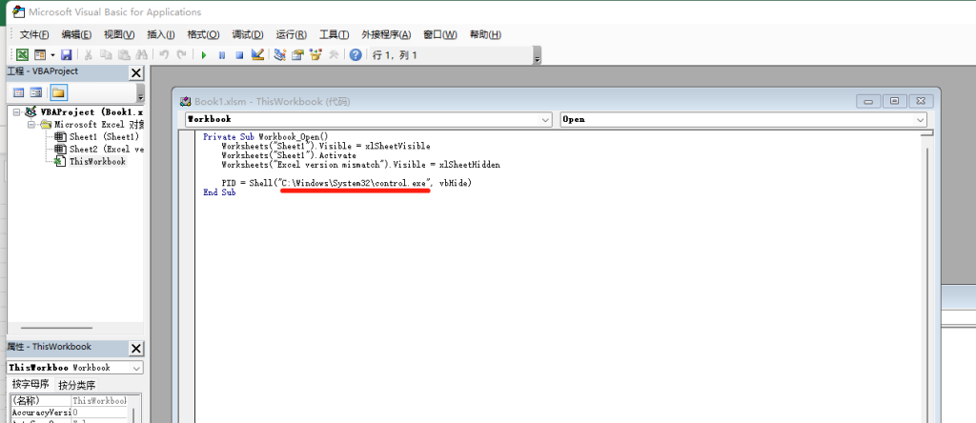Image resolution: width=976 pixels, height=423 pixels.
Task: Toggle Folders view in project panel
Action: click(x=58, y=92)
